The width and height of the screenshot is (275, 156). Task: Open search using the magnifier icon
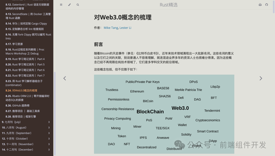[77, 5]
